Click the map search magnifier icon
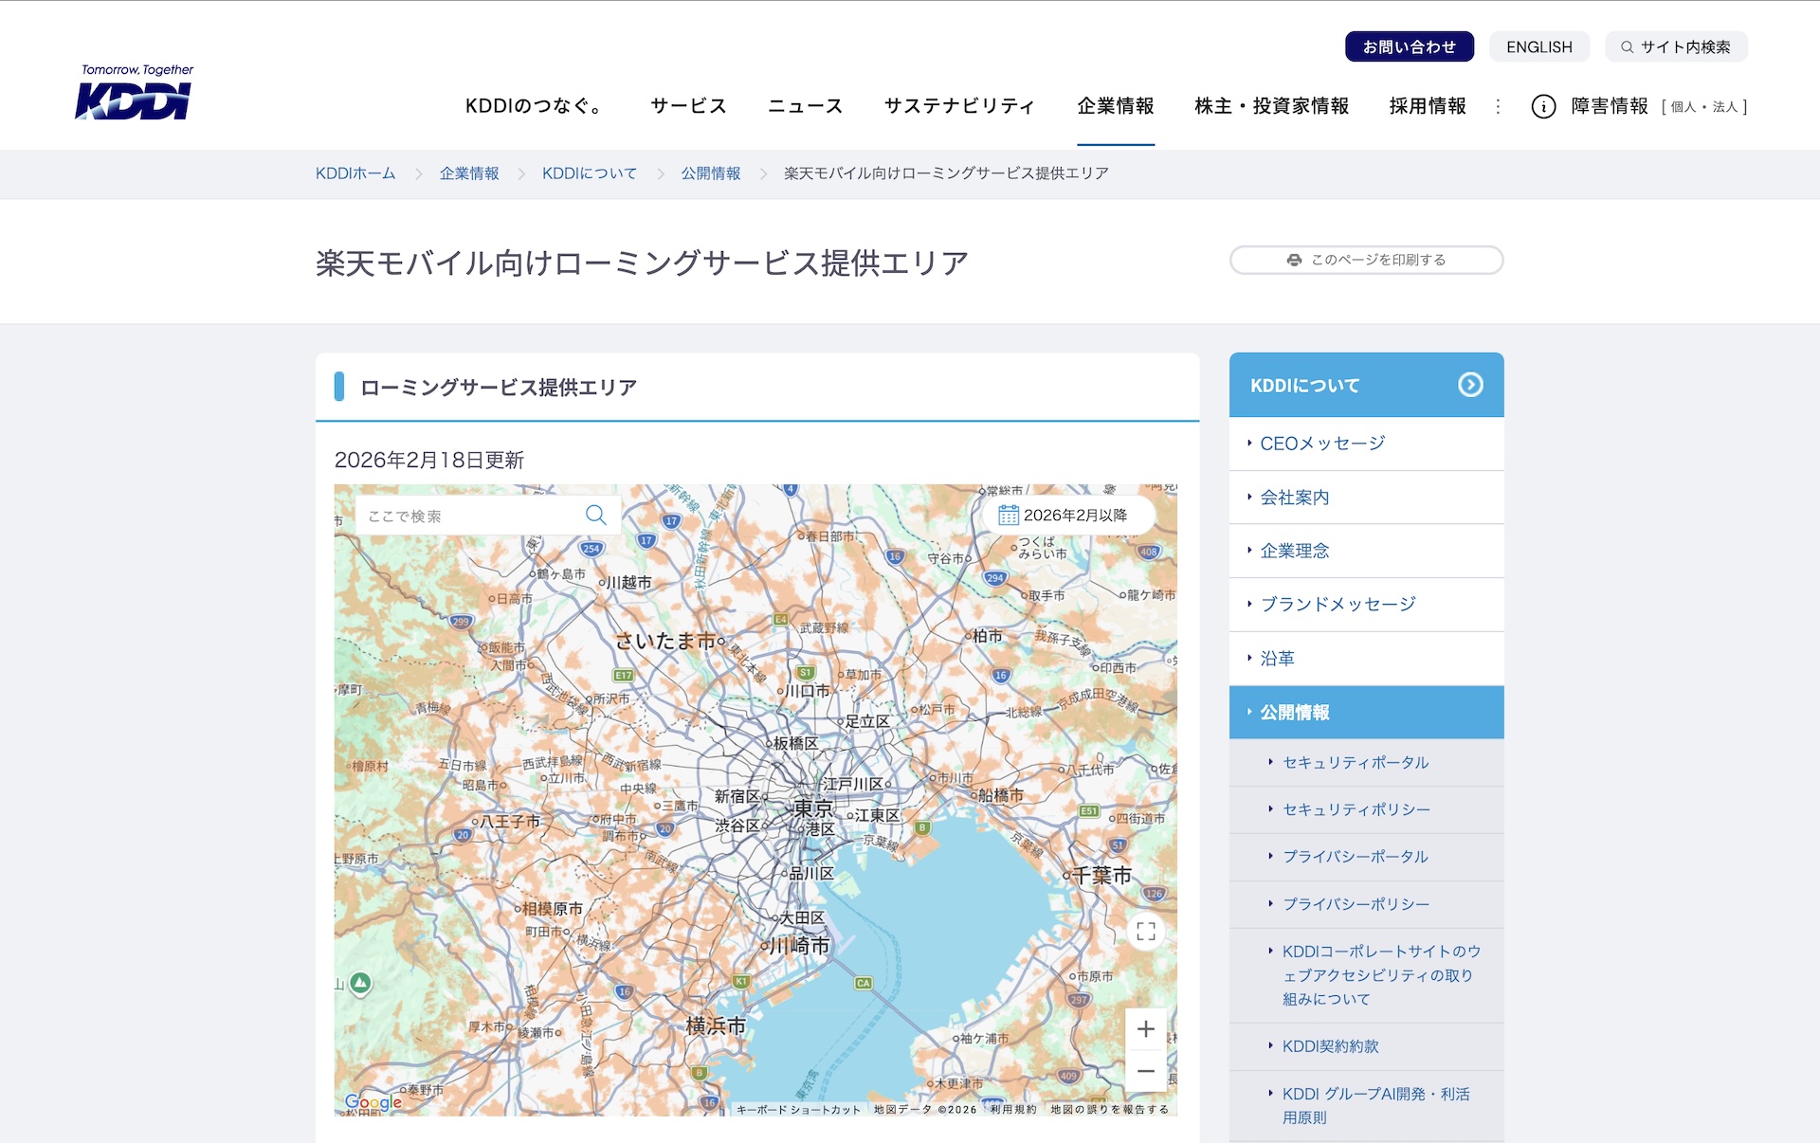Image resolution: width=1820 pixels, height=1143 pixels. (x=596, y=516)
